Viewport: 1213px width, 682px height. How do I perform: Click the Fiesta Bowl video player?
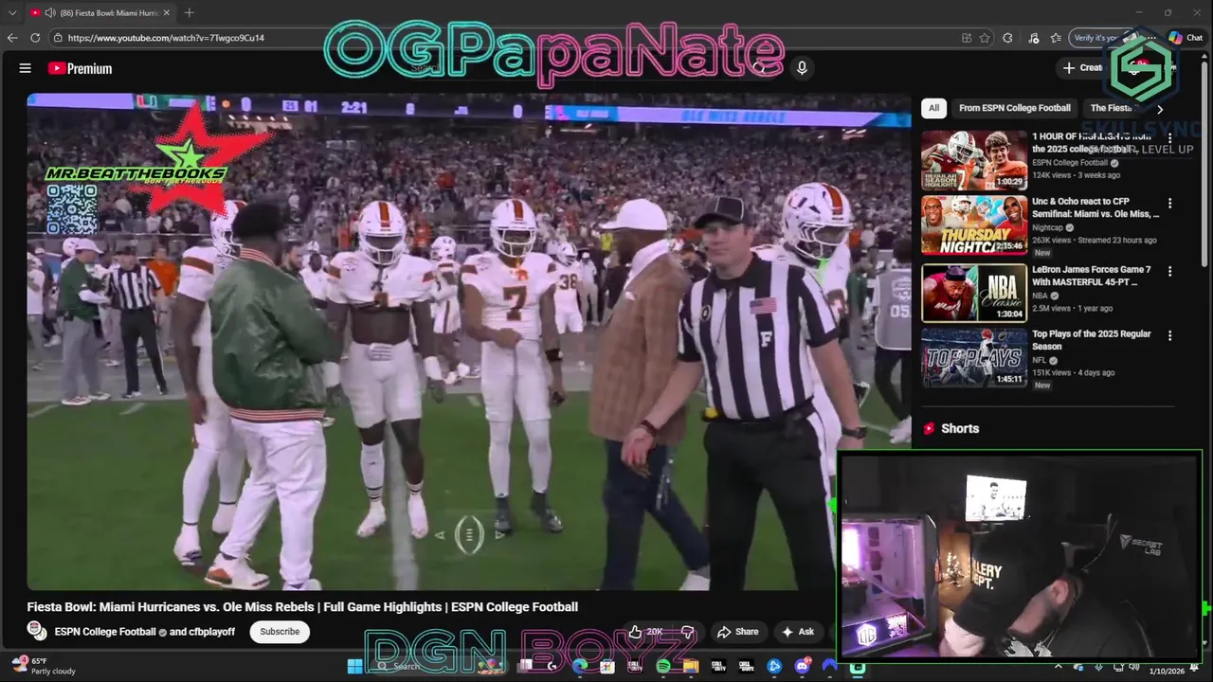click(469, 341)
